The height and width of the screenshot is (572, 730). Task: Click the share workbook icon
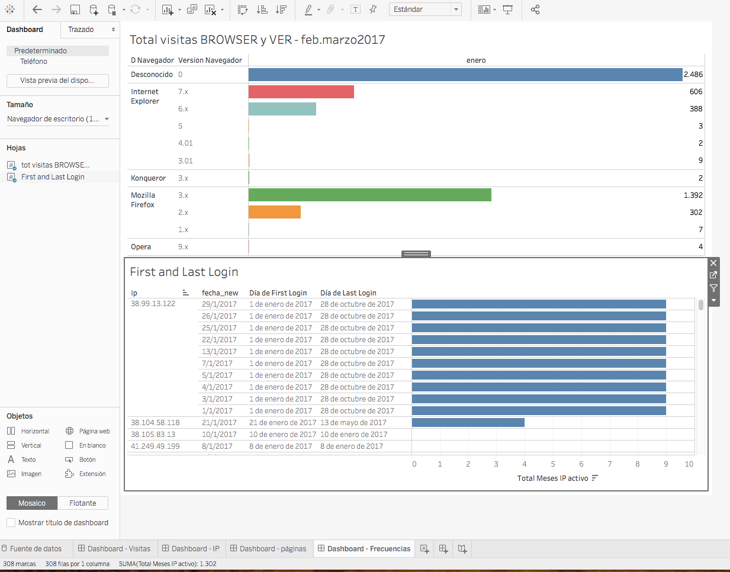535,9
